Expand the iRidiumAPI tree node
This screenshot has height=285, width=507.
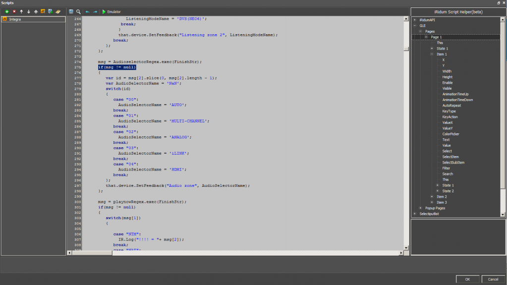414,20
